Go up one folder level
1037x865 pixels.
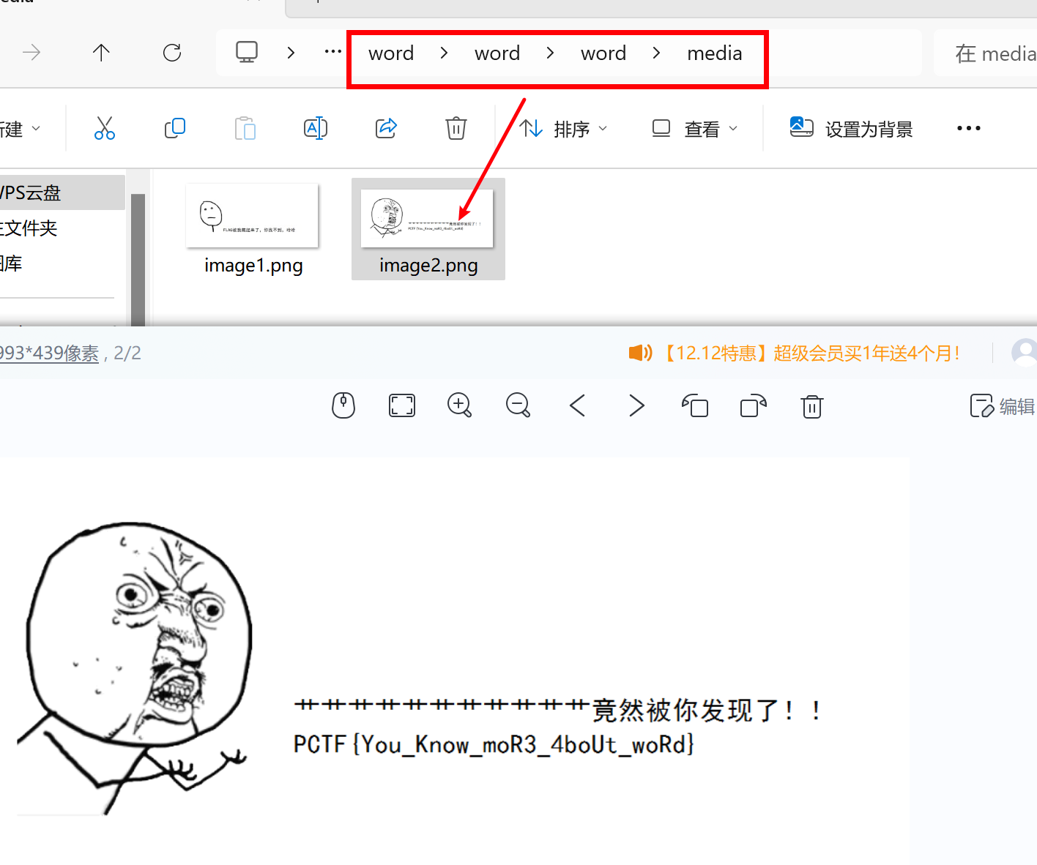pos(101,53)
